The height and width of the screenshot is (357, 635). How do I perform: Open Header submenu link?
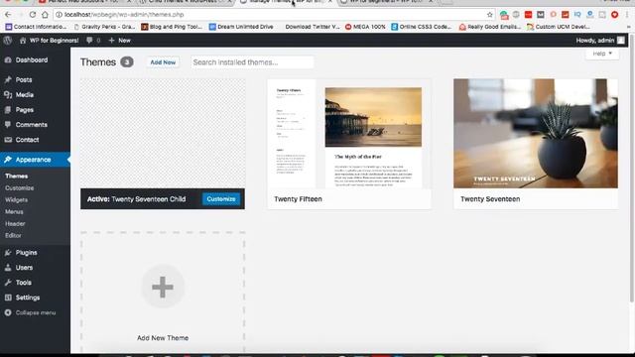(15, 223)
